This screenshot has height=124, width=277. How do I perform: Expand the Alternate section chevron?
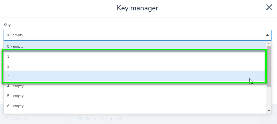[6, 118]
